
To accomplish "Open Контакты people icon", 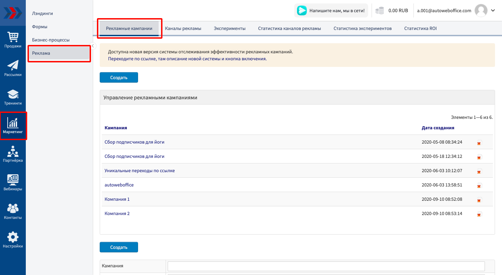I will (x=13, y=211).
